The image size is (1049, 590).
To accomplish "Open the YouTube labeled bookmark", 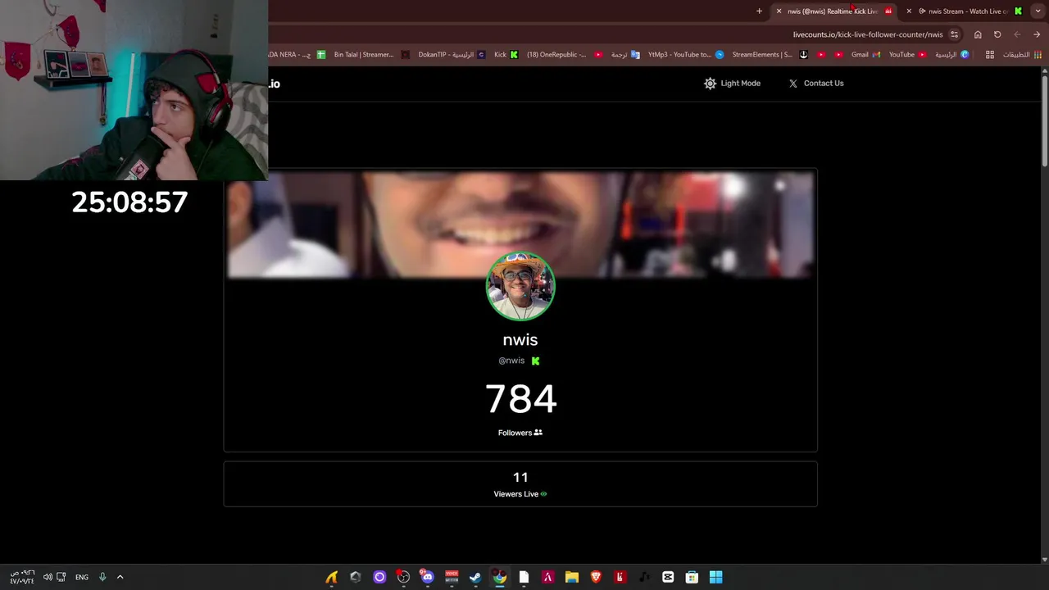I will (907, 55).
